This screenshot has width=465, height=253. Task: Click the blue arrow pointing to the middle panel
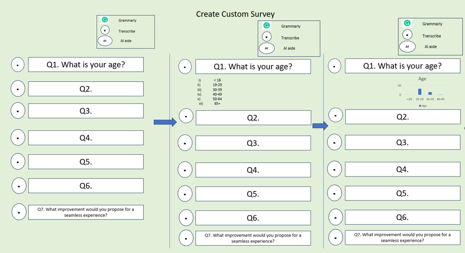pos(165,122)
